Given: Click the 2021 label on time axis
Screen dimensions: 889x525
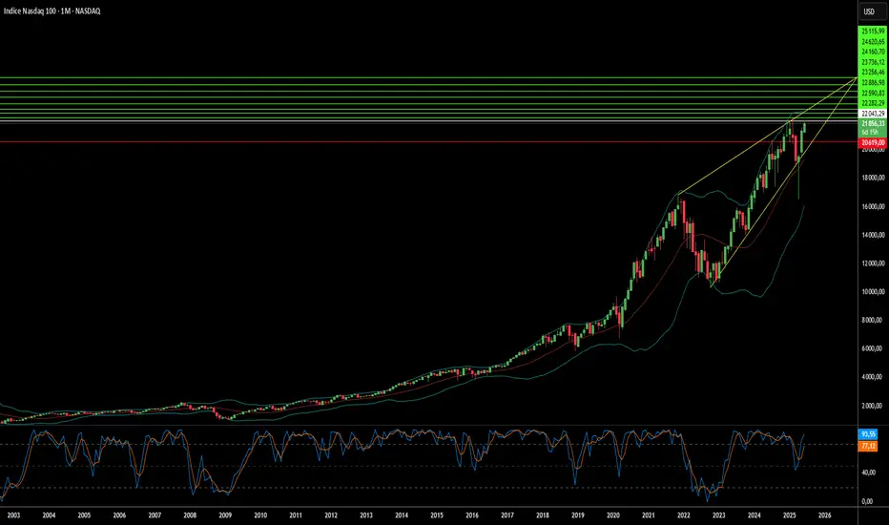Looking at the screenshot, I should [649, 515].
